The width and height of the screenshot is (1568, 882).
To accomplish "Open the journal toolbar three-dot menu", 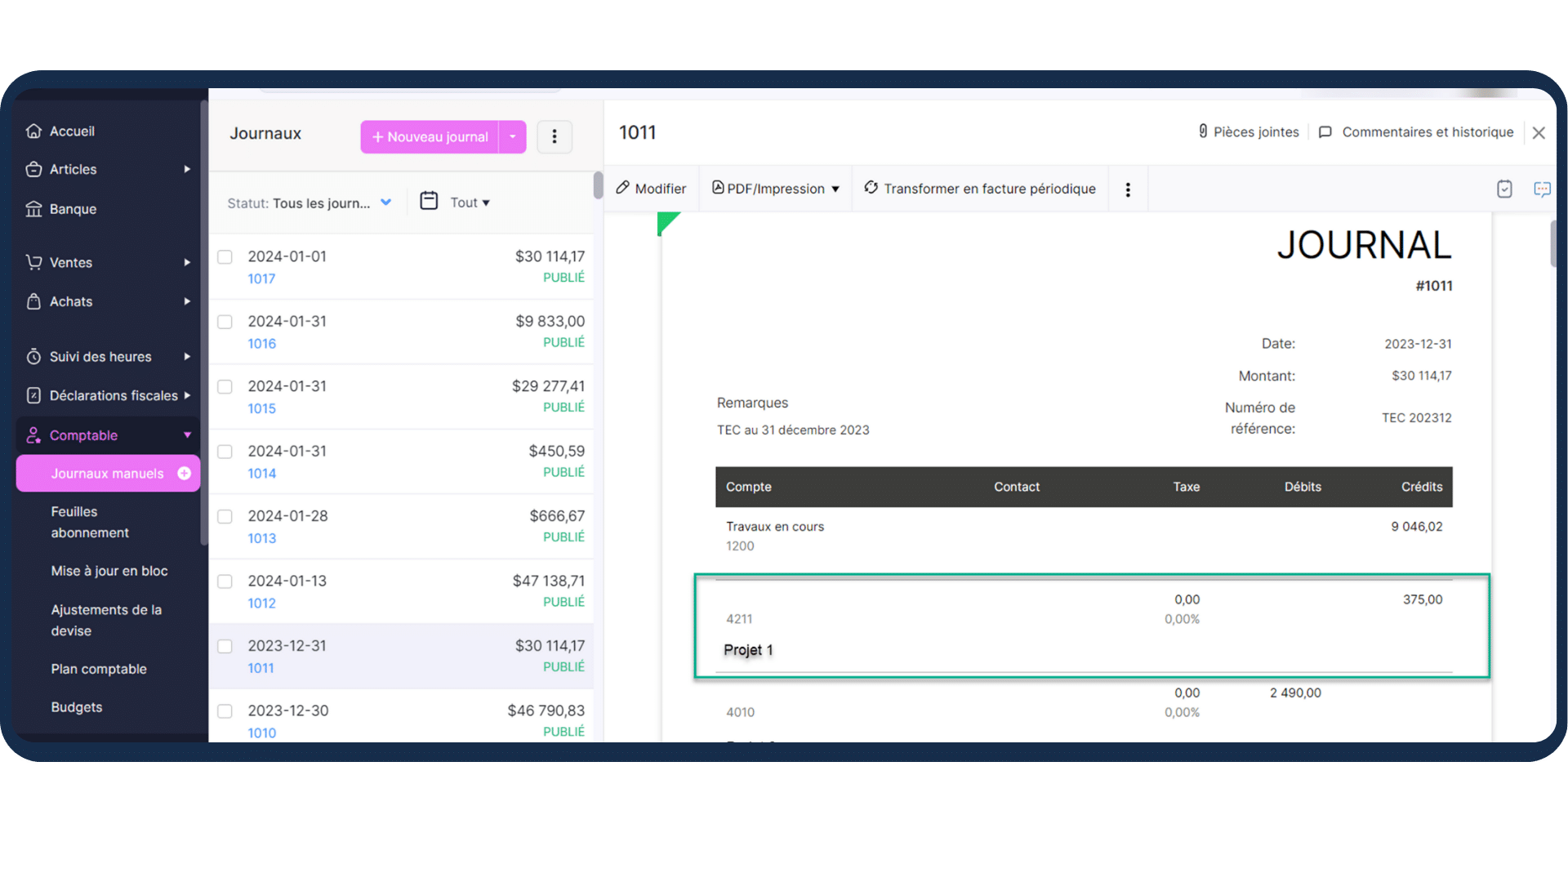I will 1128,189.
